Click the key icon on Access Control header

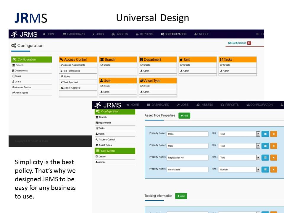click(x=62, y=59)
